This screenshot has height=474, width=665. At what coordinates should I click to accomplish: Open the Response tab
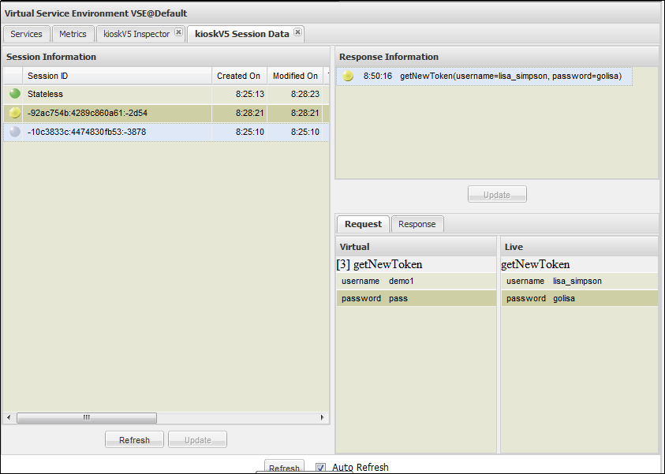point(417,224)
